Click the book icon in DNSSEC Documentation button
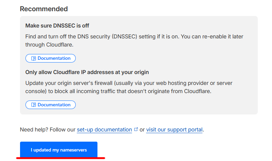The height and width of the screenshot is (161, 272). pyautogui.click(x=33, y=58)
